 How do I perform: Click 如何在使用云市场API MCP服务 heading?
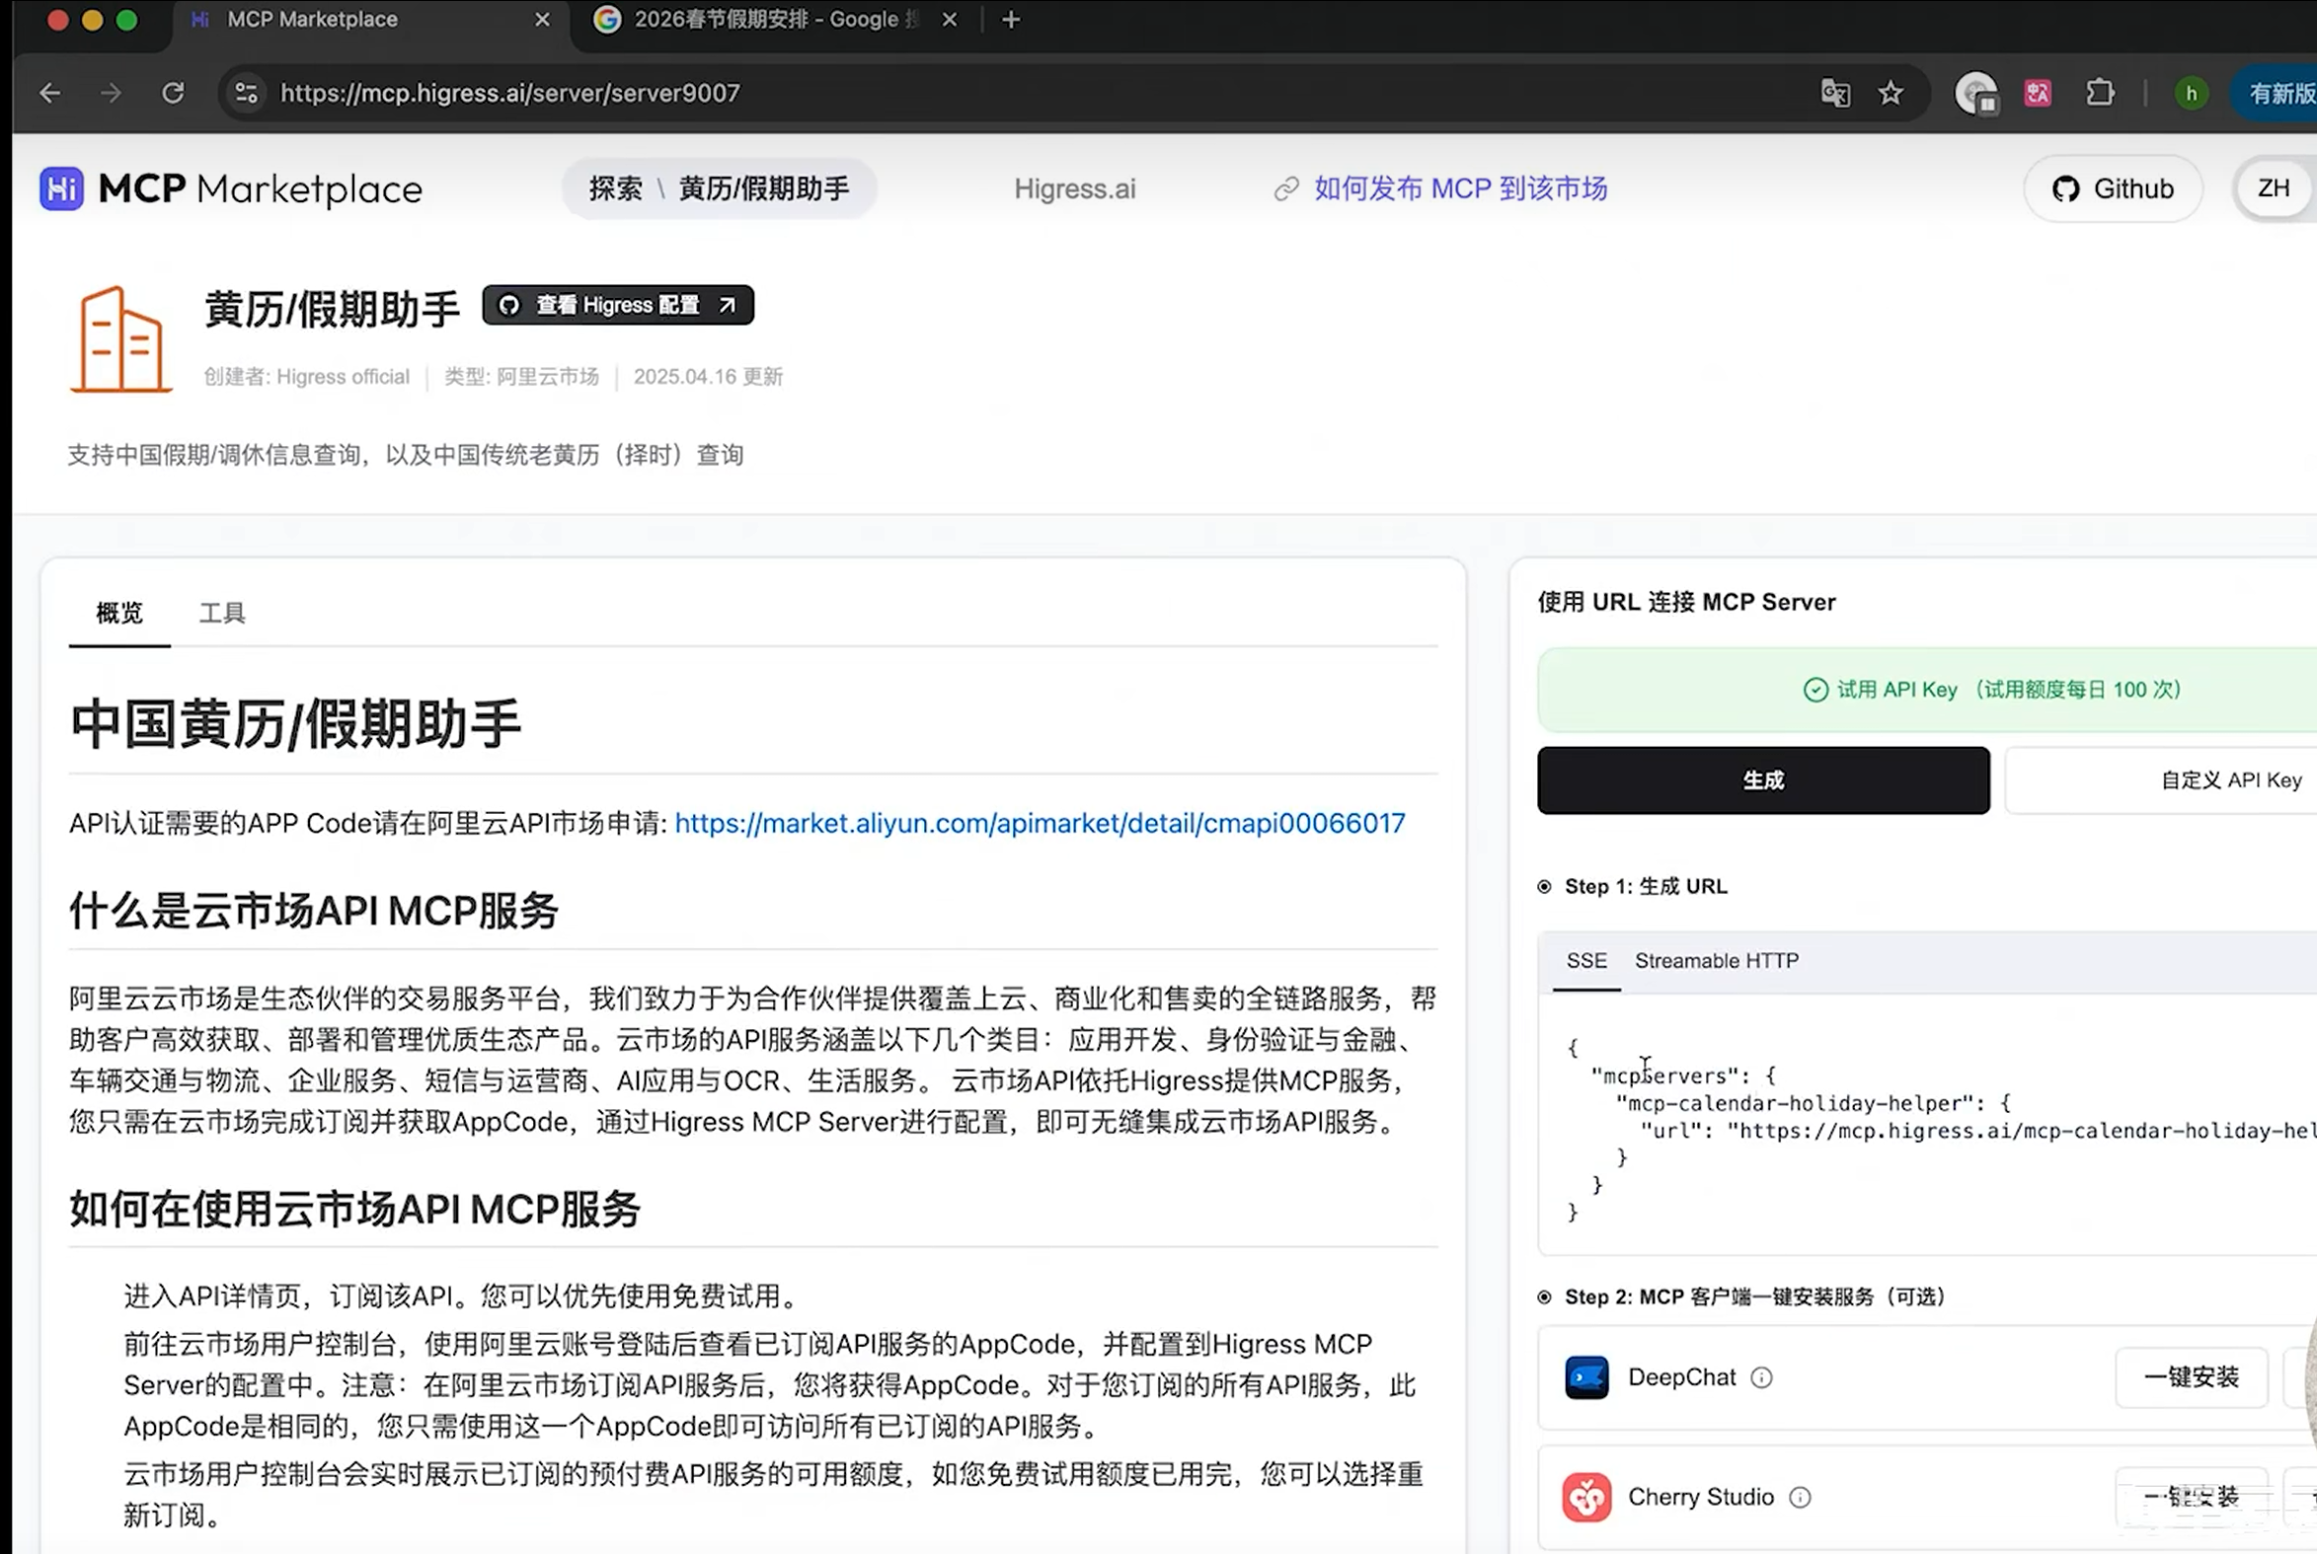[x=355, y=1209]
